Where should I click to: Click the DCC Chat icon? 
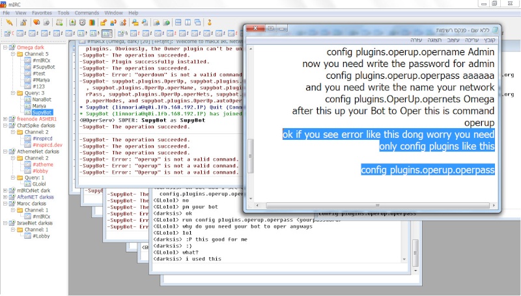(113, 23)
